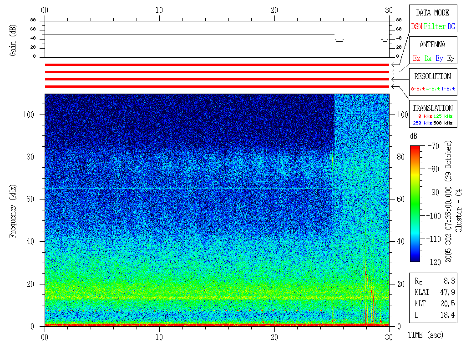Click the L 18.4 value
Screen dimensions: 466x349
point(447,314)
